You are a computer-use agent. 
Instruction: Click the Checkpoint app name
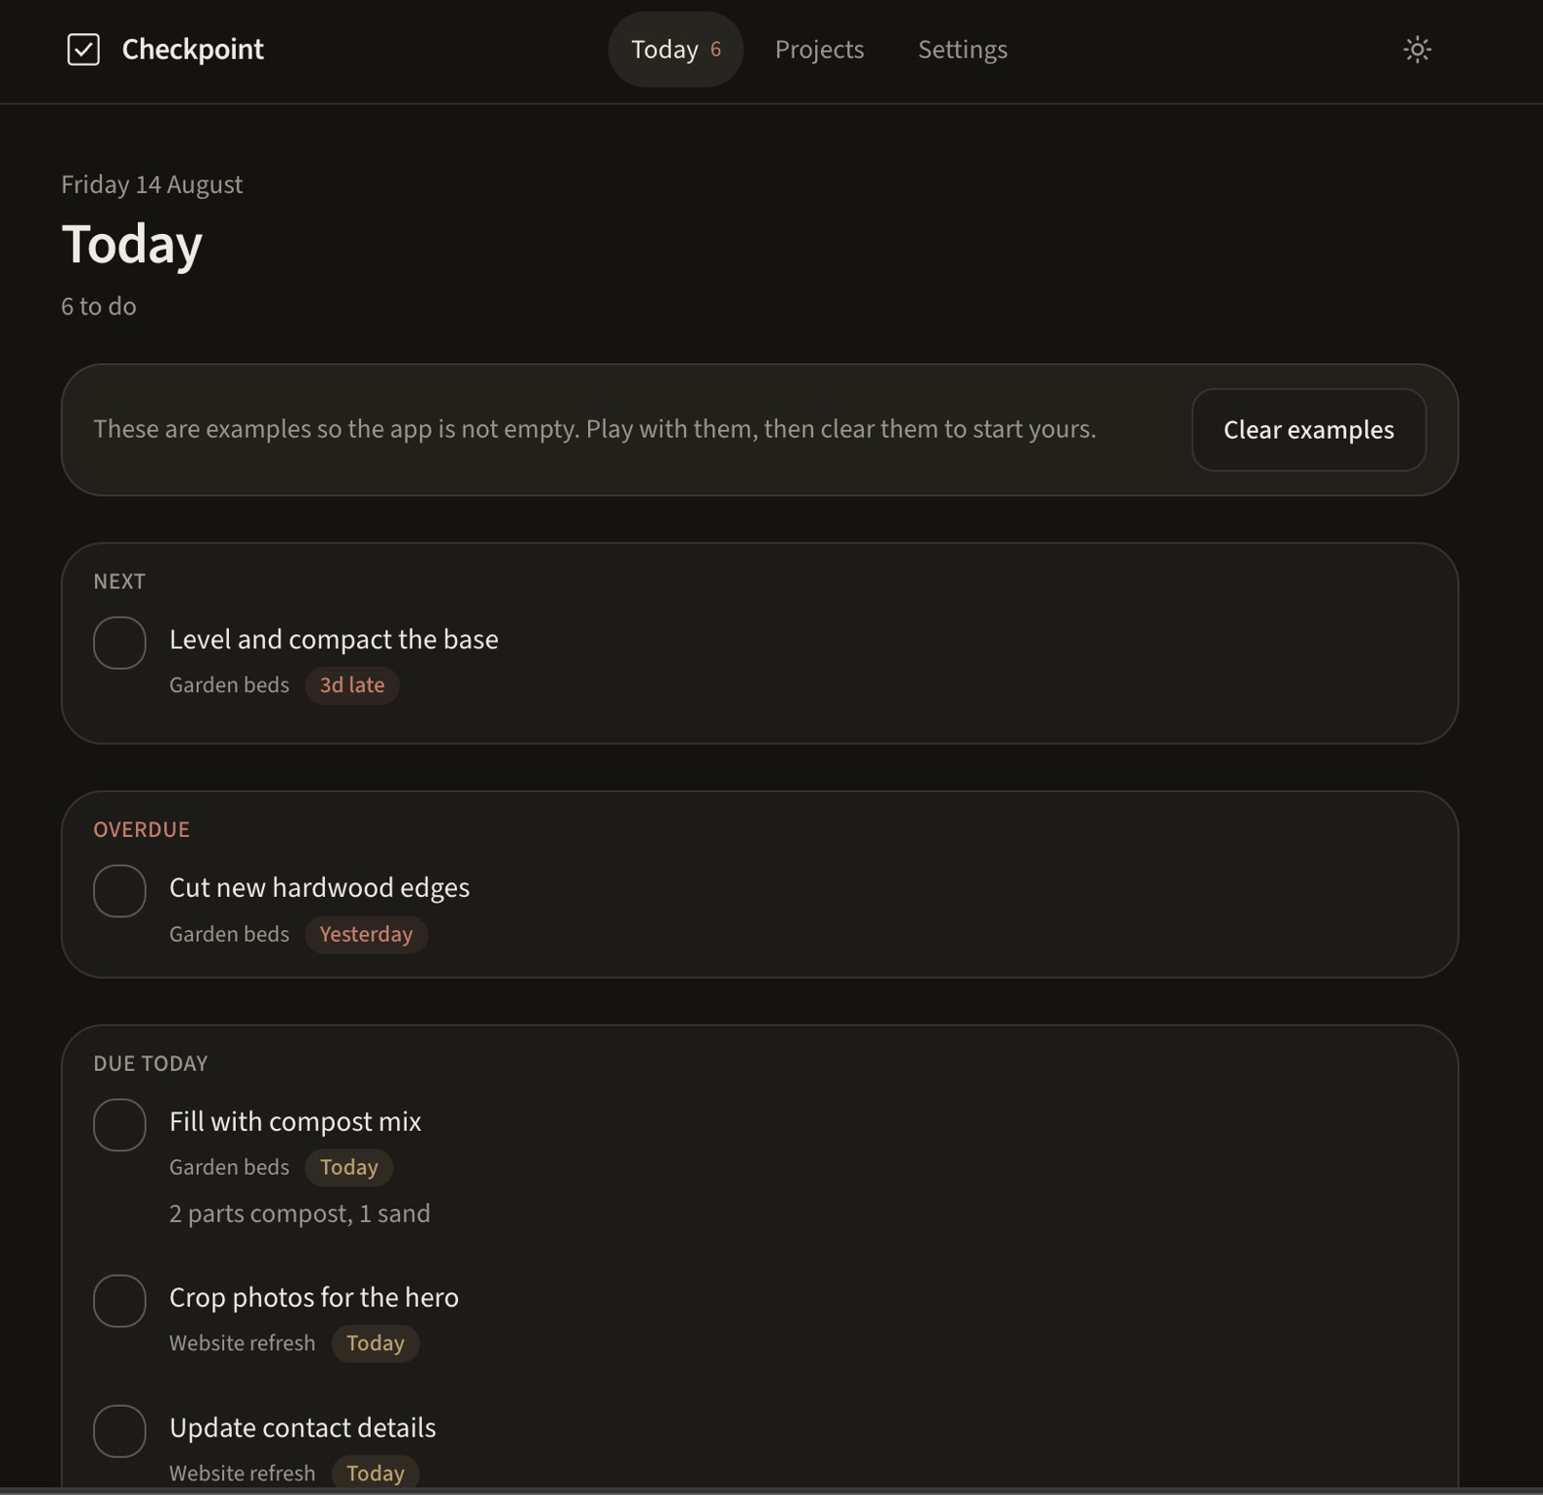193,49
